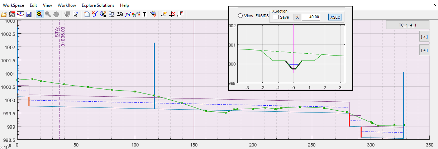Image resolution: width=438 pixels, height=149 pixels.
Task: Click the [+] expand button
Action: click(x=424, y=51)
